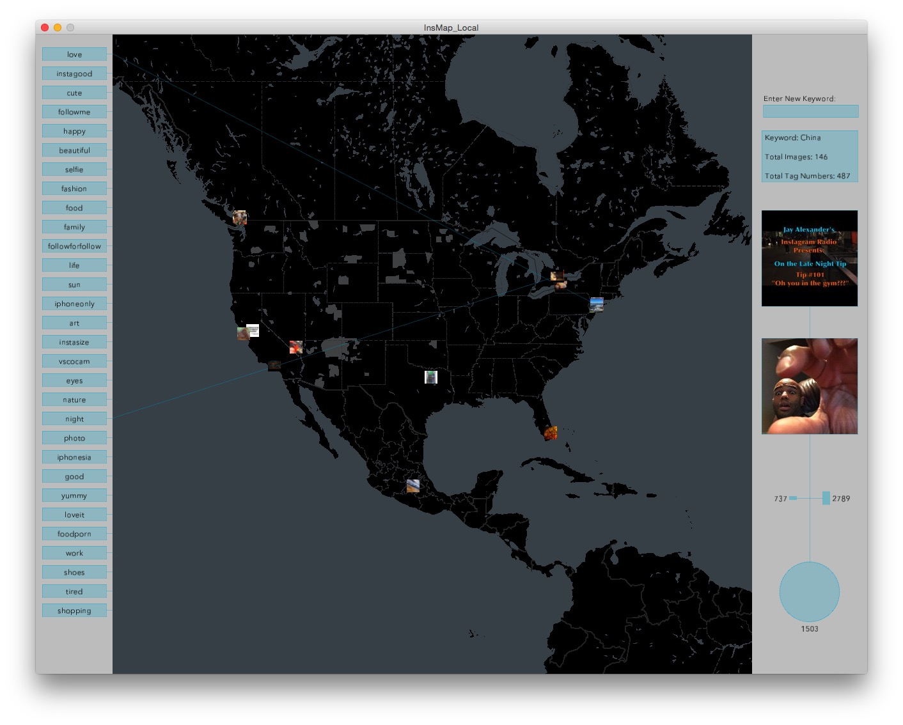Select the 'love' keyword tag
This screenshot has width=903, height=725.
(x=74, y=54)
